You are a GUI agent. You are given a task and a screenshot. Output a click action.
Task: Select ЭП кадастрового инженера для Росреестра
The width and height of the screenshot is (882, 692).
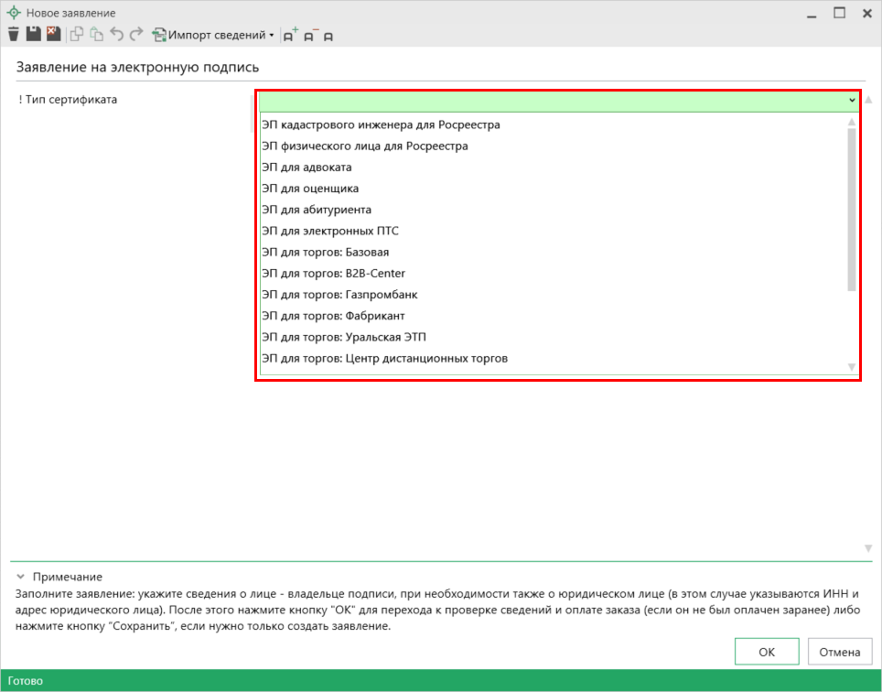pos(381,124)
